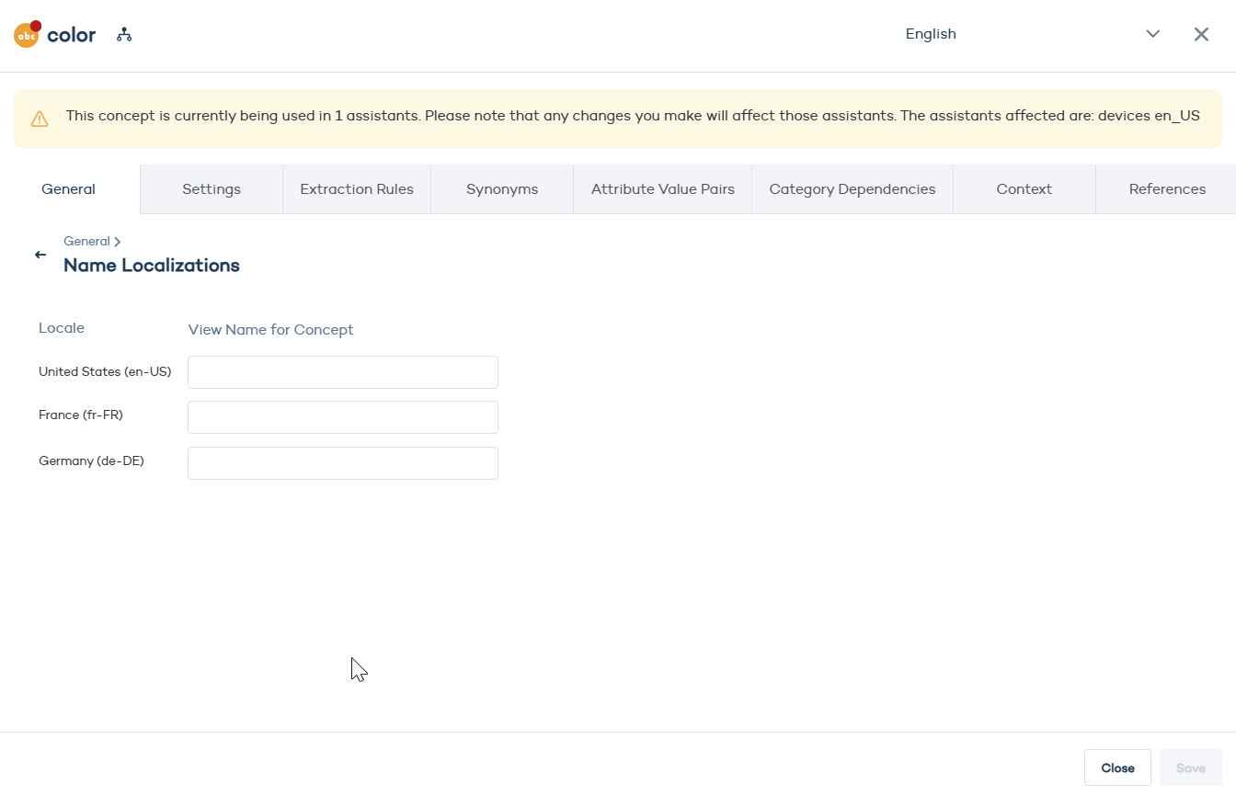
Task: Focus the France (fr-FR) name field
Action: point(343,417)
